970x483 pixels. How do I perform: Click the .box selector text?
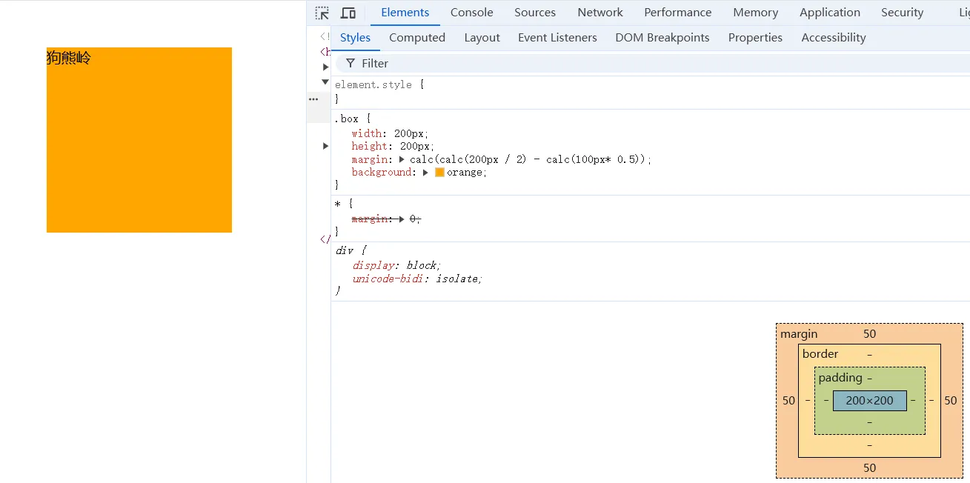coord(347,119)
